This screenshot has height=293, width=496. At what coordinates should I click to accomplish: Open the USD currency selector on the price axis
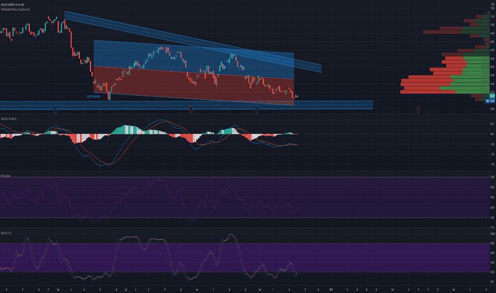492,4
